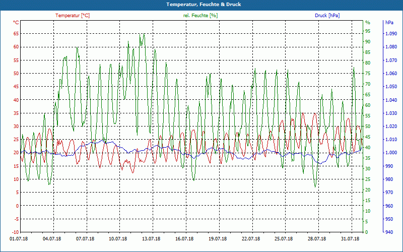Click pressure axis value 940
The image size is (403, 252).
click(x=389, y=232)
